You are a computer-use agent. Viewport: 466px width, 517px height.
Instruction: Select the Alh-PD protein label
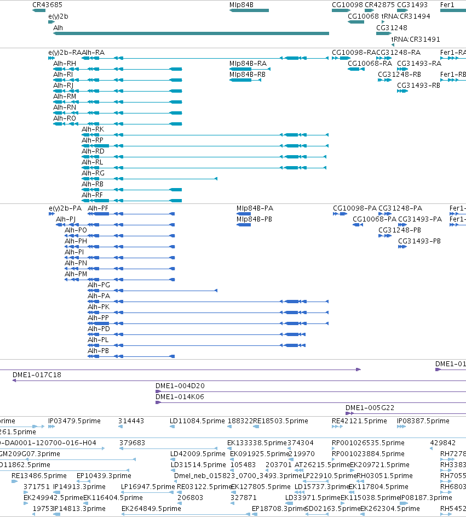click(99, 329)
